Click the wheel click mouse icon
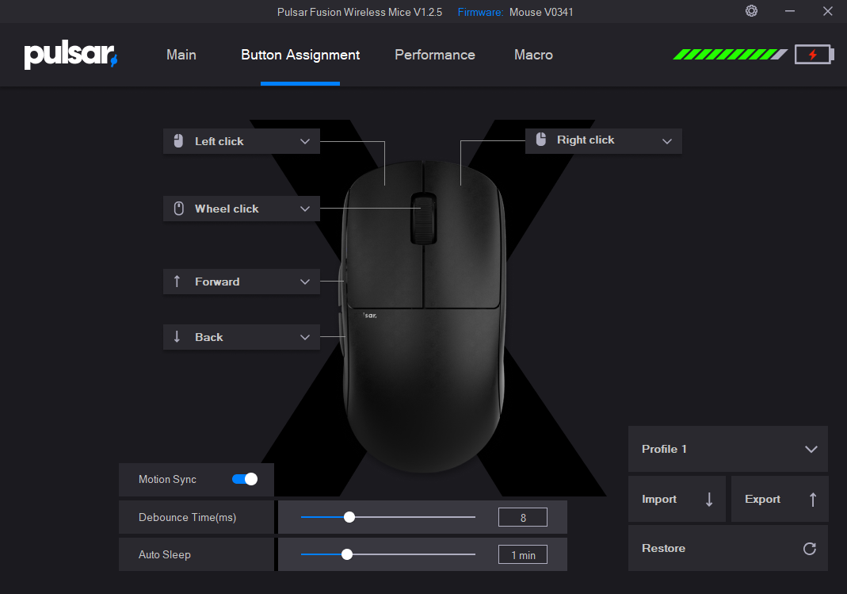Image resolution: width=847 pixels, height=594 pixels. [x=178, y=209]
